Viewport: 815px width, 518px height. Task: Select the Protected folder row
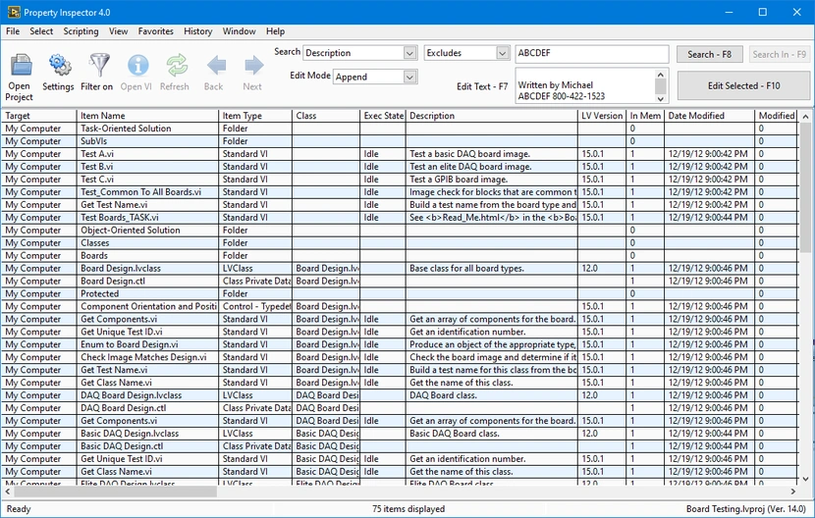pos(400,293)
